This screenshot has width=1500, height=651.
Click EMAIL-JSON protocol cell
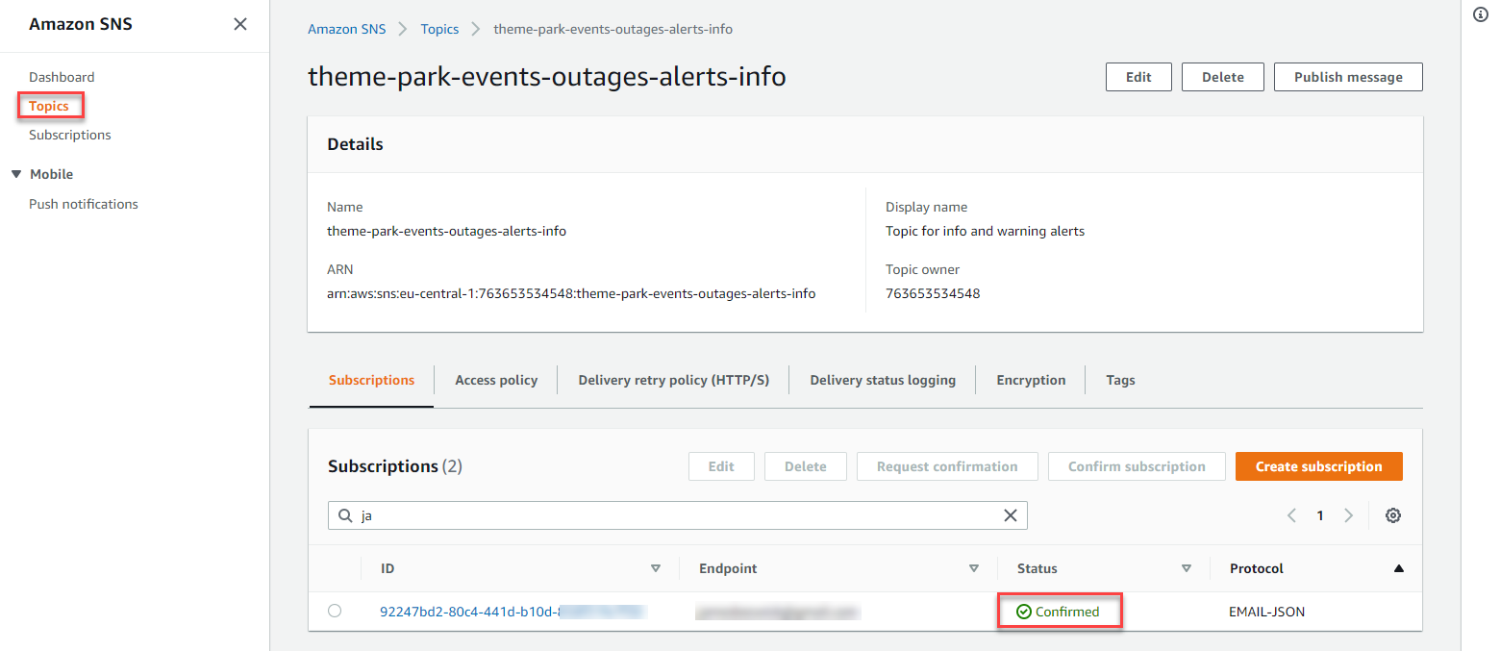click(1267, 612)
